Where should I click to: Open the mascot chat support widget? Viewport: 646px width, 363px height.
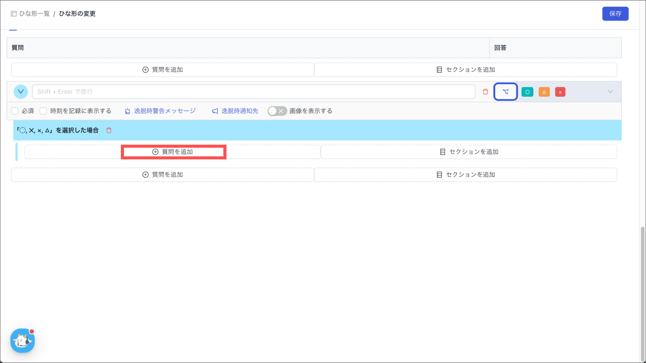pyautogui.click(x=22, y=341)
